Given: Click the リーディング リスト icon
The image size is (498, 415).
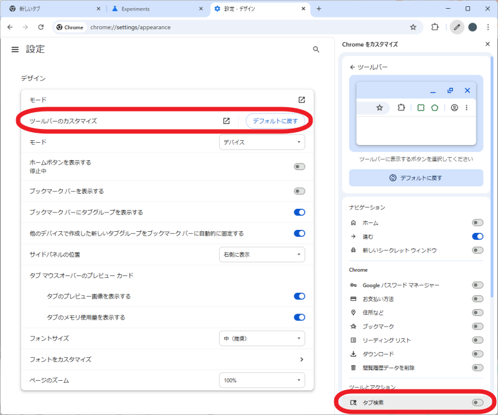Looking at the screenshot, I should [x=353, y=340].
